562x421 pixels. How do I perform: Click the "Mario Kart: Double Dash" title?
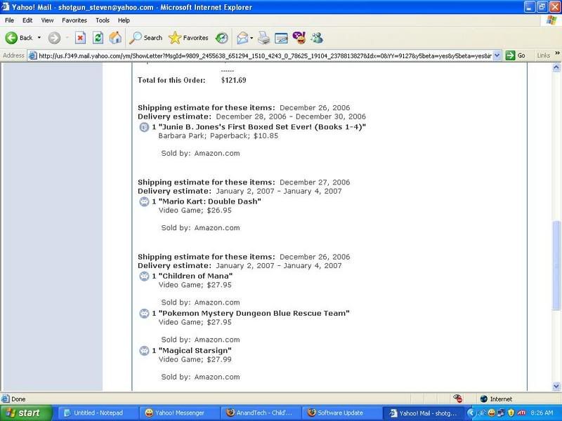pos(209,201)
